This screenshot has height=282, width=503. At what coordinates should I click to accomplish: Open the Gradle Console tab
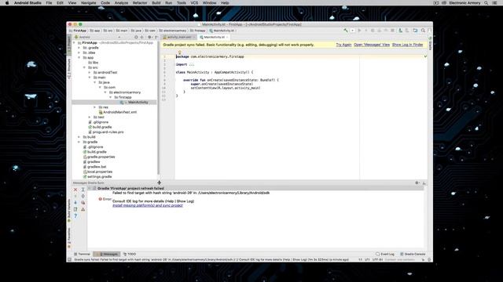pos(413,254)
